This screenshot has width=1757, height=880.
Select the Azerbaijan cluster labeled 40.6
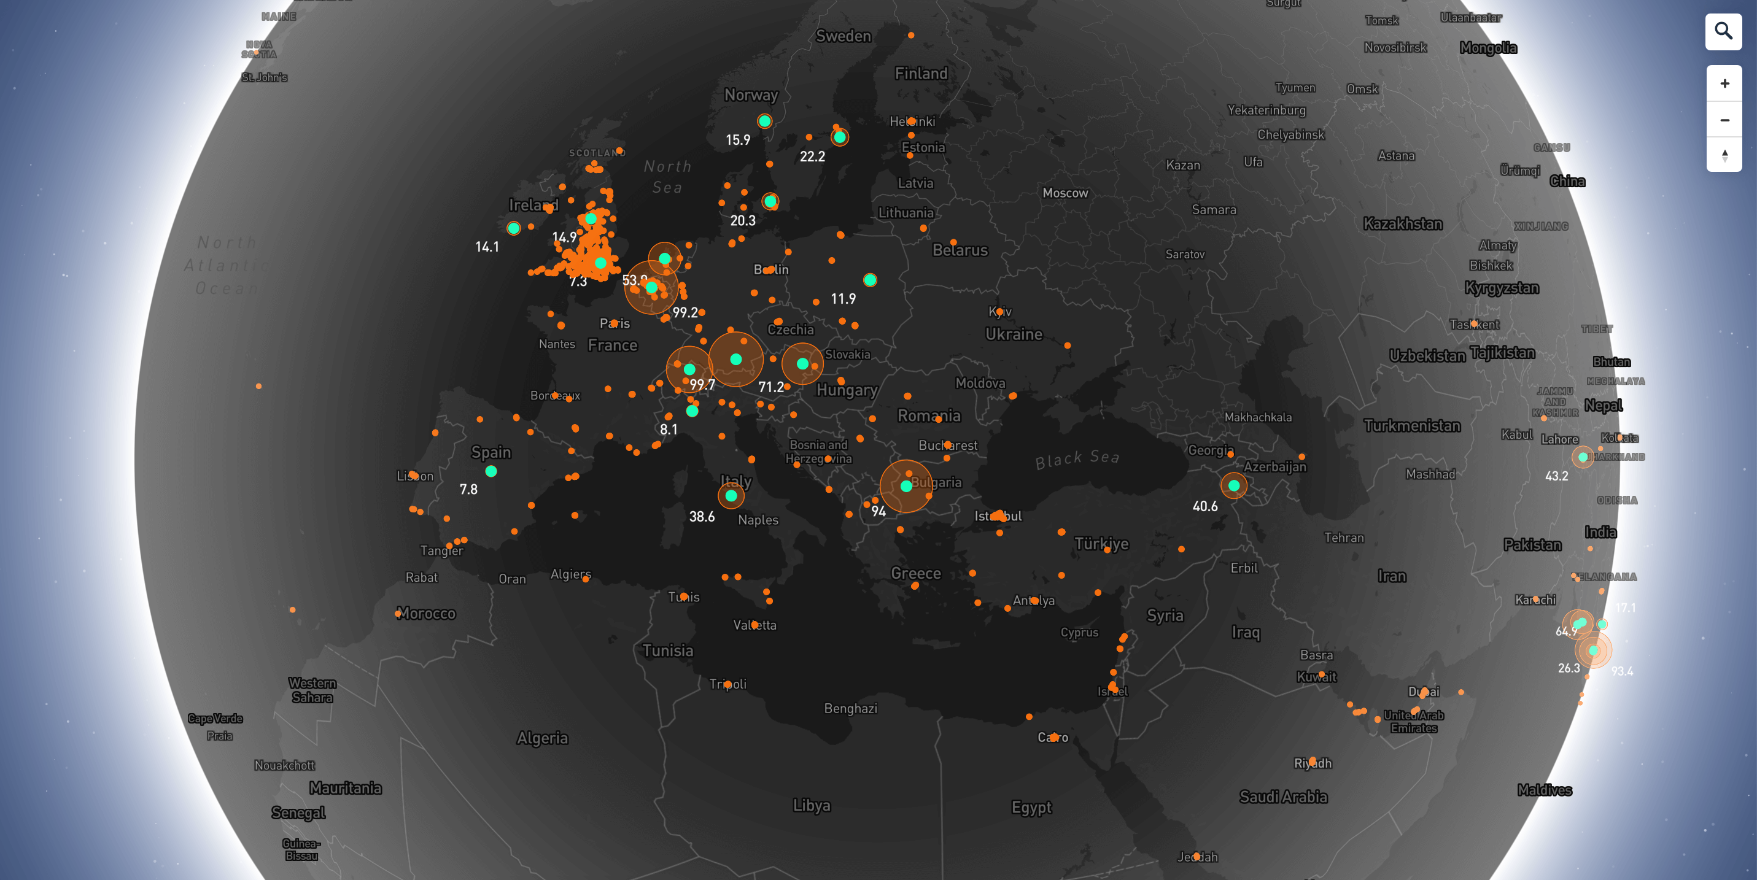(1233, 485)
